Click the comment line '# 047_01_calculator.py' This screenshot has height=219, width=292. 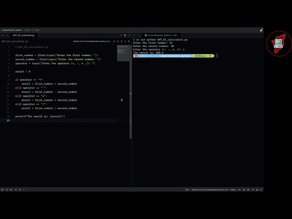[x=32, y=47]
